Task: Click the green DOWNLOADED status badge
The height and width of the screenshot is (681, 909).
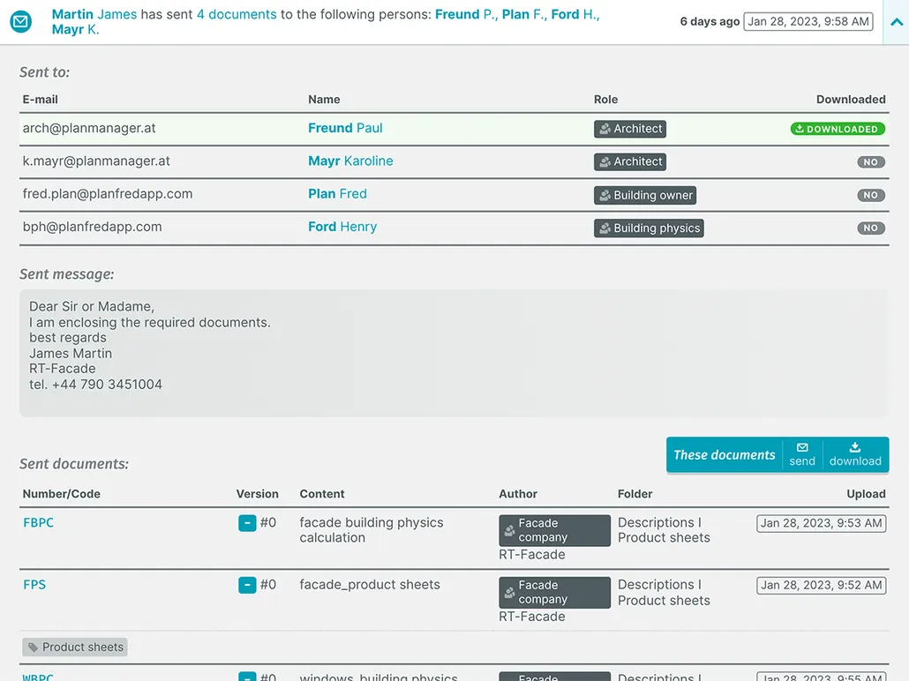Action: click(838, 129)
